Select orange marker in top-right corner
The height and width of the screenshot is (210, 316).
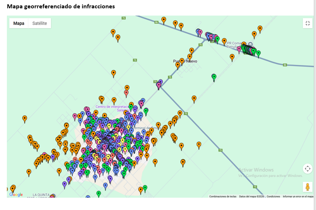[x=260, y=28]
